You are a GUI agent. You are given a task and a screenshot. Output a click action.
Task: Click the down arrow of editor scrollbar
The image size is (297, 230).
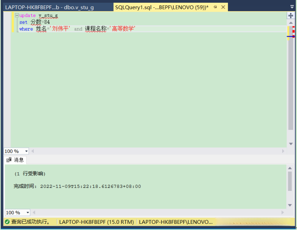click(291, 144)
